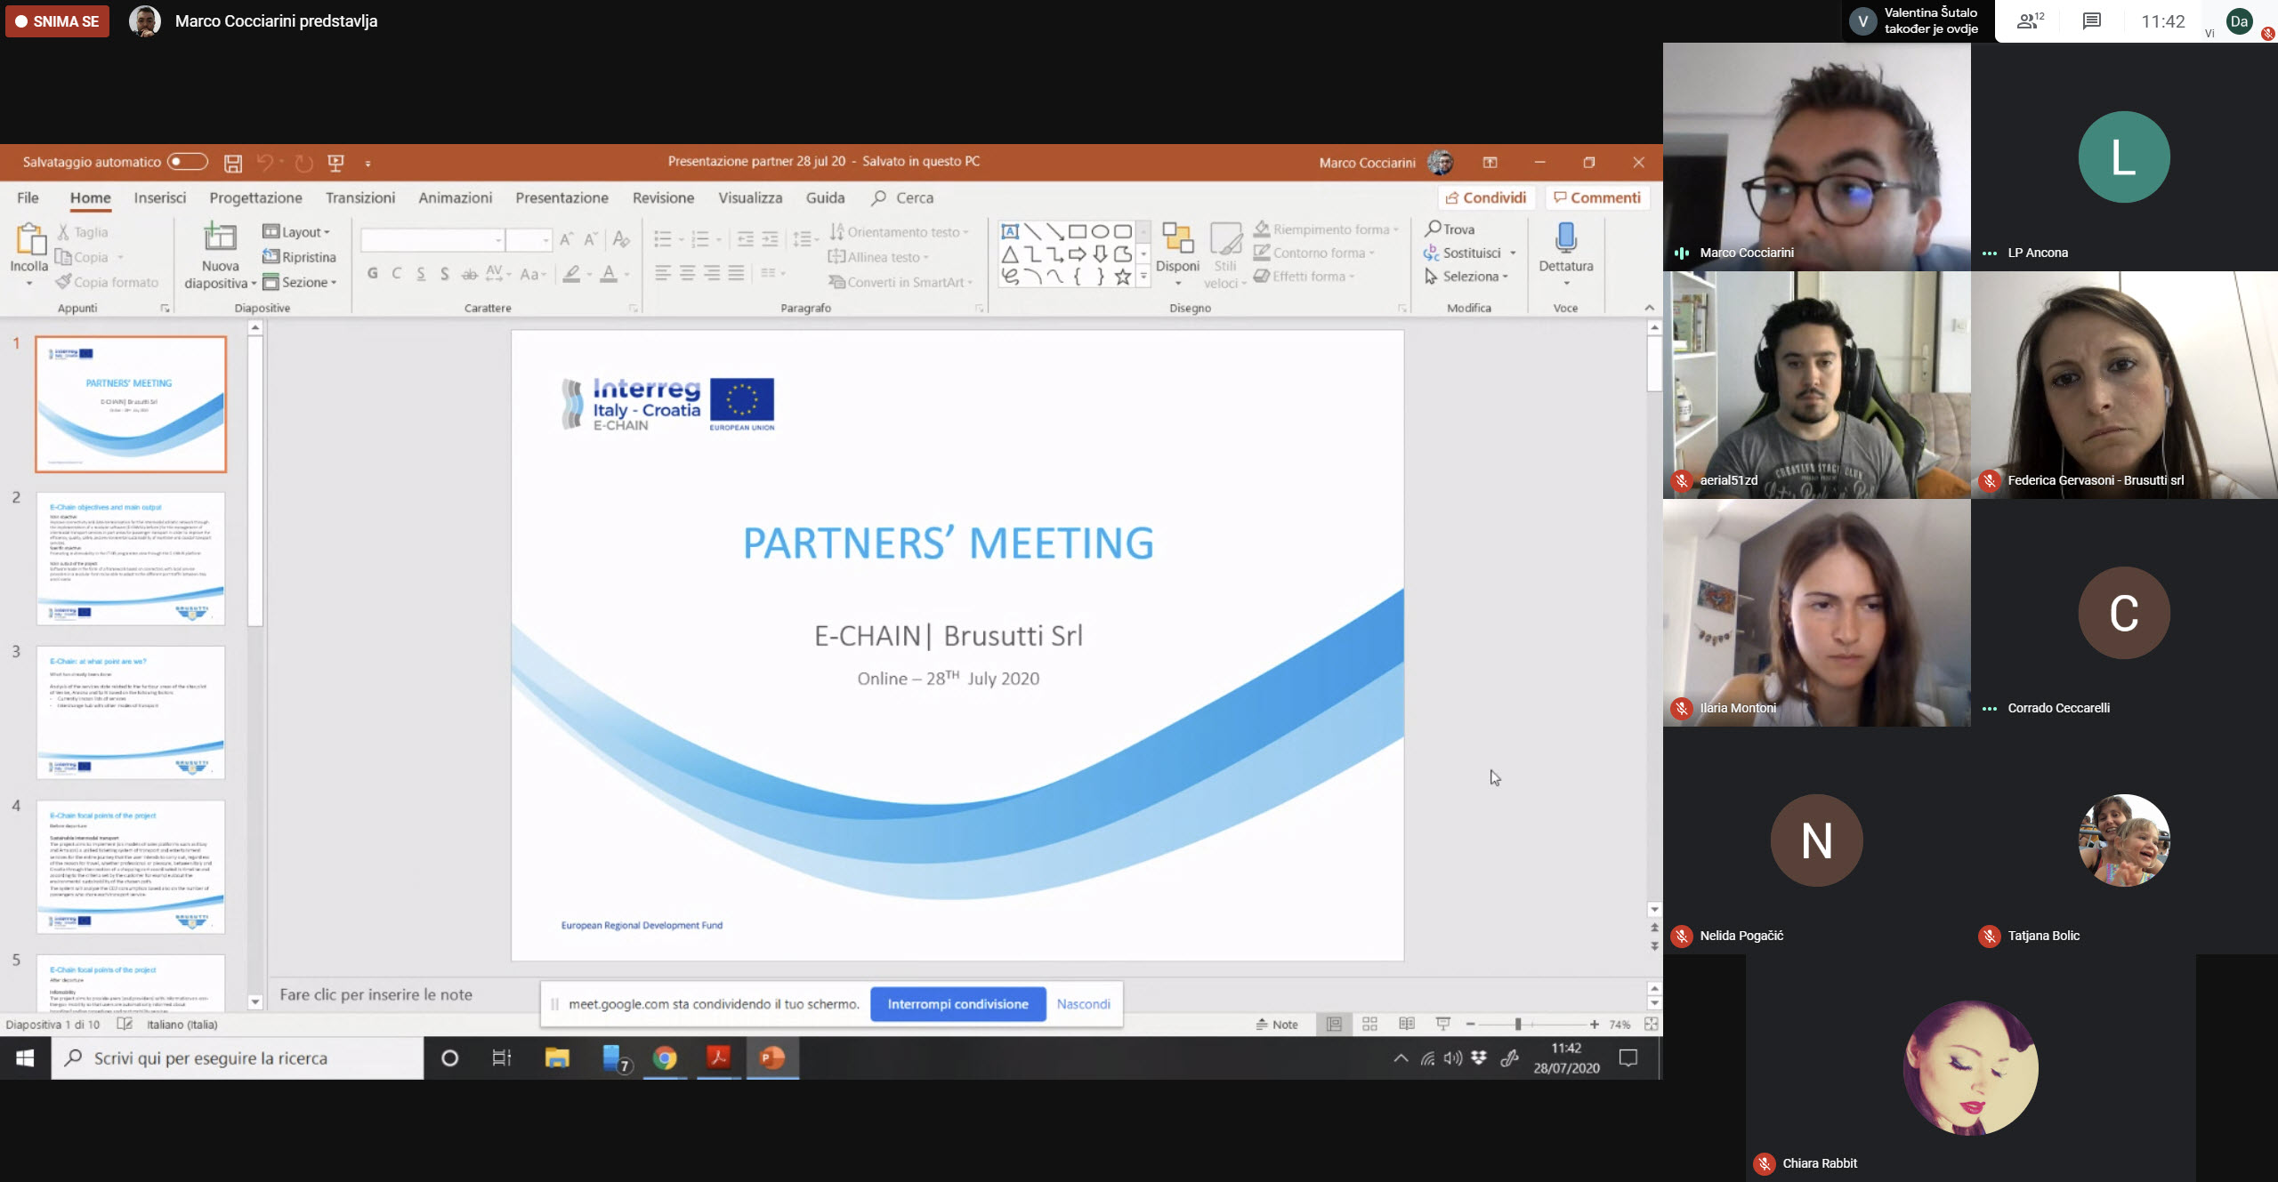Select the text box shape tool
This screenshot has width=2278, height=1182.
[1010, 231]
